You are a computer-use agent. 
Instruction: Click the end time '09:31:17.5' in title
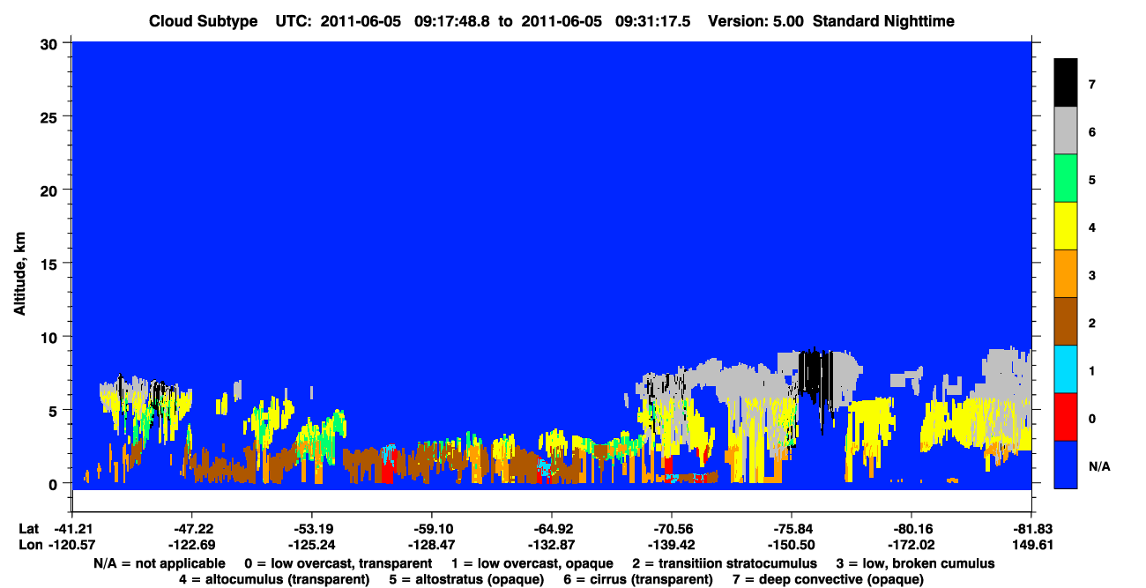[x=651, y=21]
